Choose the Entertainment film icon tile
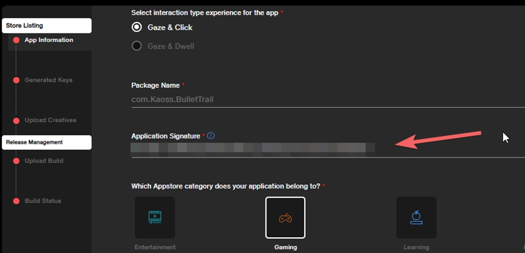The image size is (525, 253). (155, 217)
